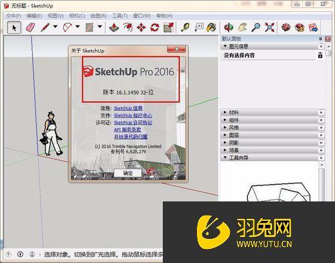Image resolution: width=335 pixels, height=263 pixels.
Task: Click the 工具向导 preview thumbnail
Action: tap(279, 192)
